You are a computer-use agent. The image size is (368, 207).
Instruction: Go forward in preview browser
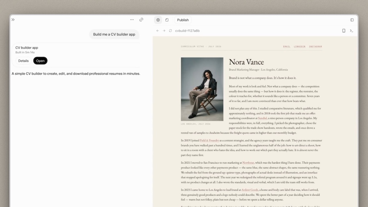point(164,31)
